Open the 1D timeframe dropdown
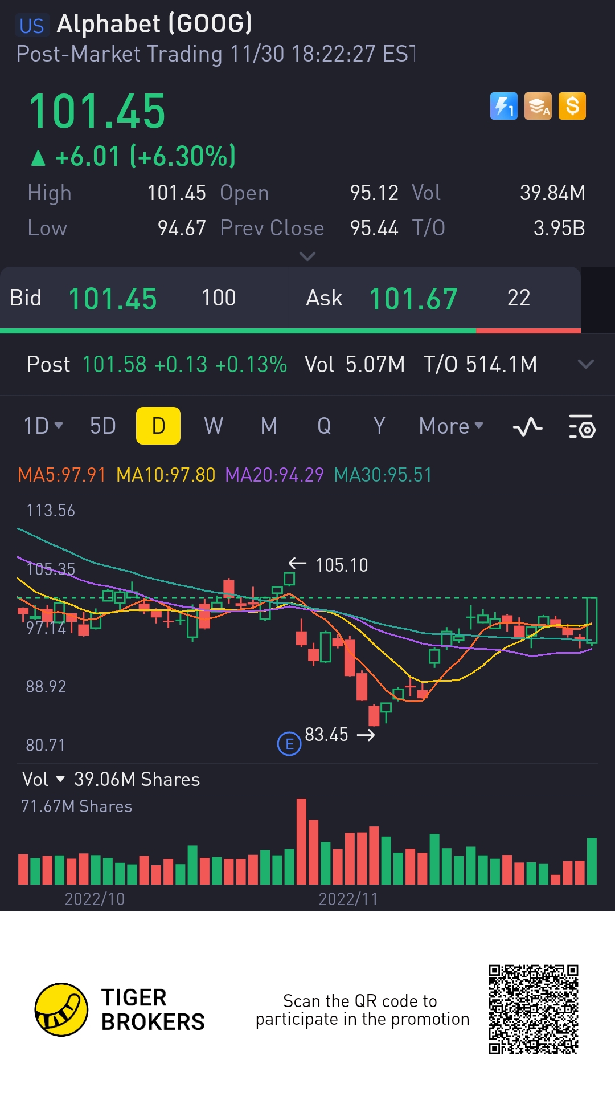The height and width of the screenshot is (1108, 615). click(x=43, y=426)
